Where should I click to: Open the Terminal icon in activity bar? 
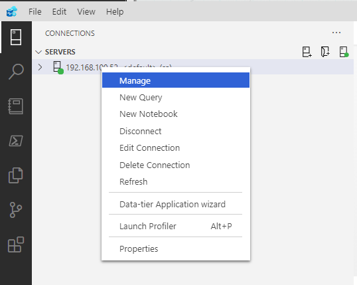(16, 141)
